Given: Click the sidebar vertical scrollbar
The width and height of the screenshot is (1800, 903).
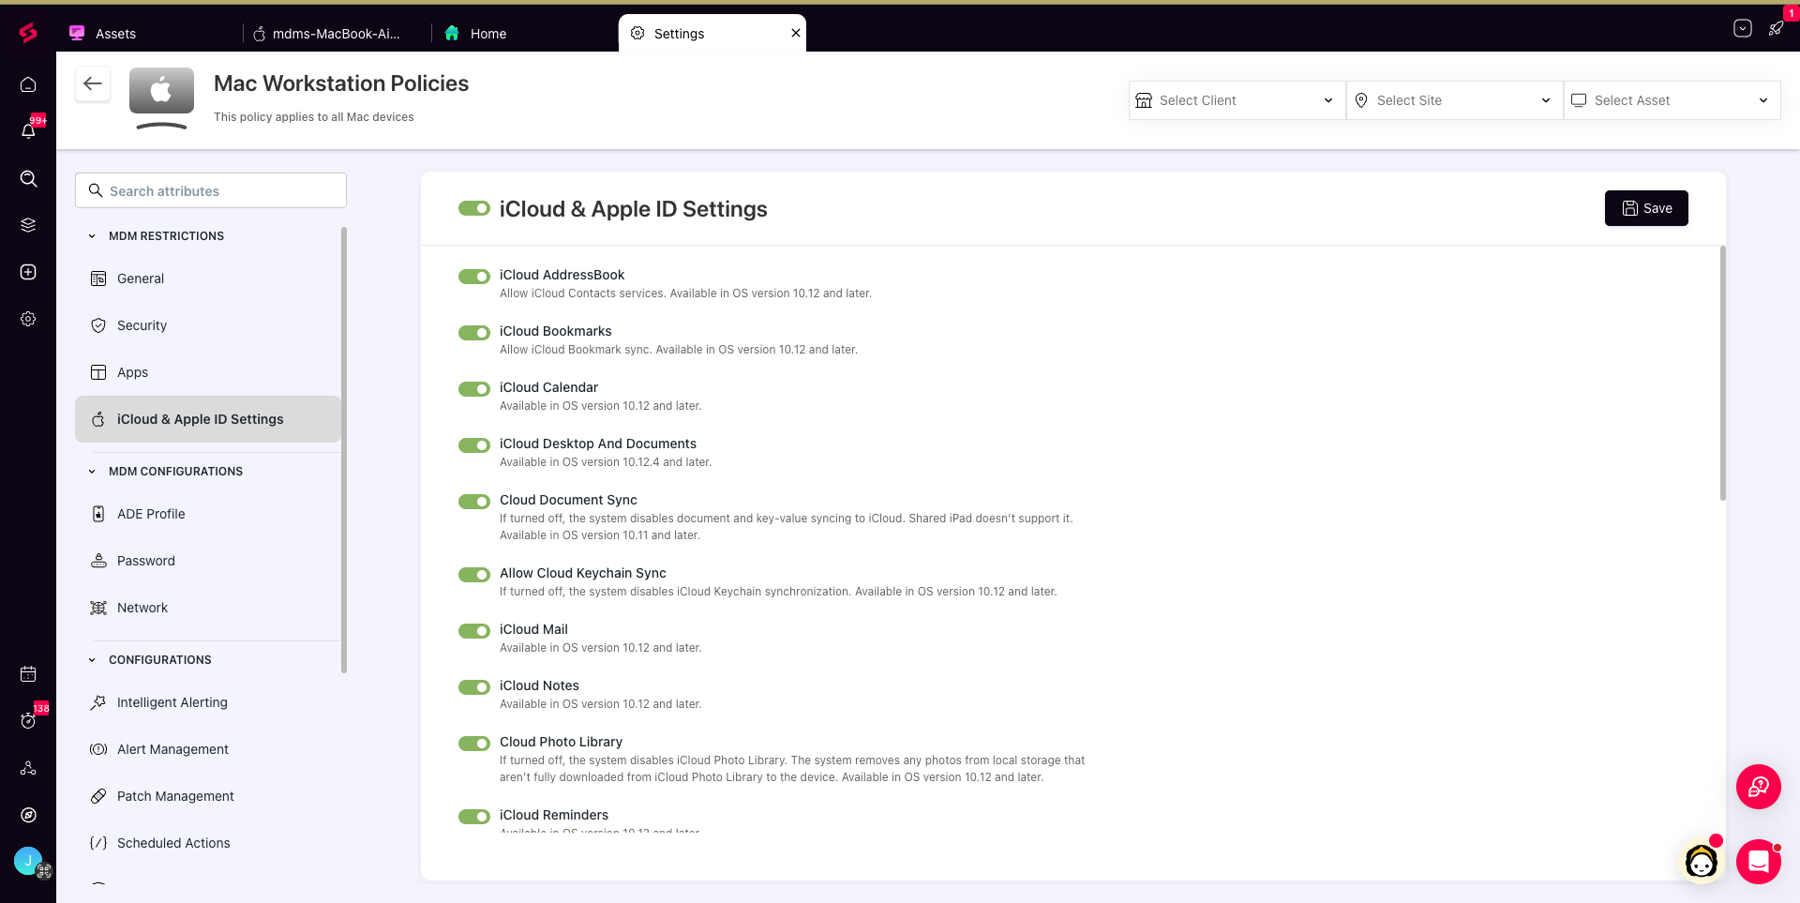Looking at the screenshot, I should [344, 450].
